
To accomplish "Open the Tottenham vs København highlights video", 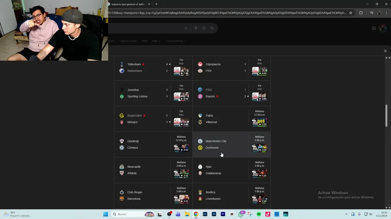I will (x=181, y=71).
